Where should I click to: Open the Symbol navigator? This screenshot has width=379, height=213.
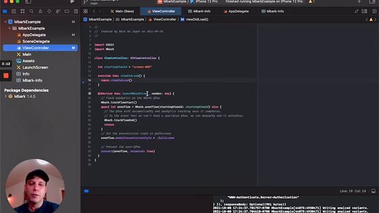pyautogui.click(x=23, y=11)
